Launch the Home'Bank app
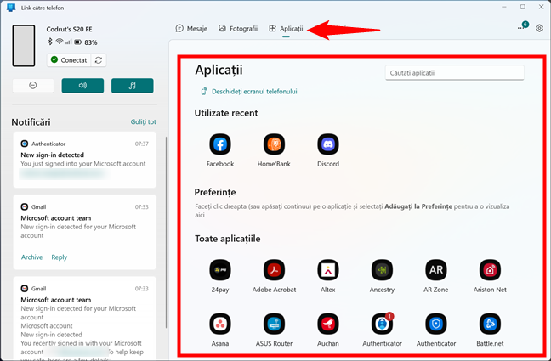Viewport: 551px width, 361px height. [274, 144]
